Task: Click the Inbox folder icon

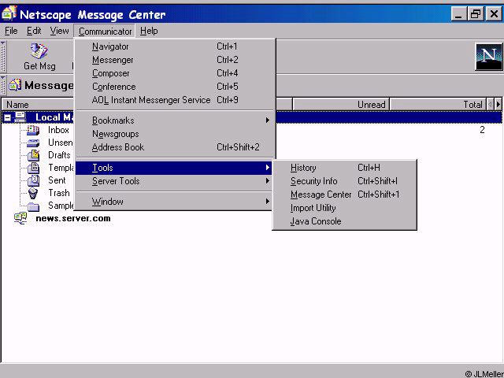Action: pyautogui.click(x=33, y=130)
